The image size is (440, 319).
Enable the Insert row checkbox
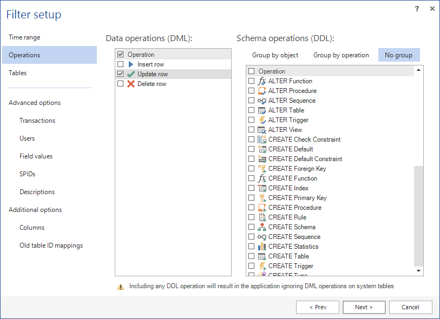pyautogui.click(x=120, y=64)
